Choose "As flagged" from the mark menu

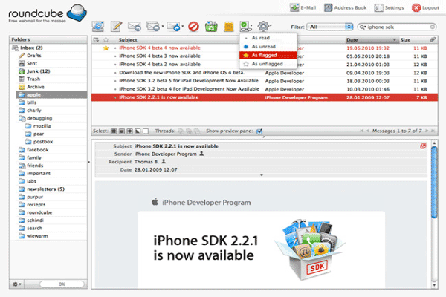[x=265, y=55]
